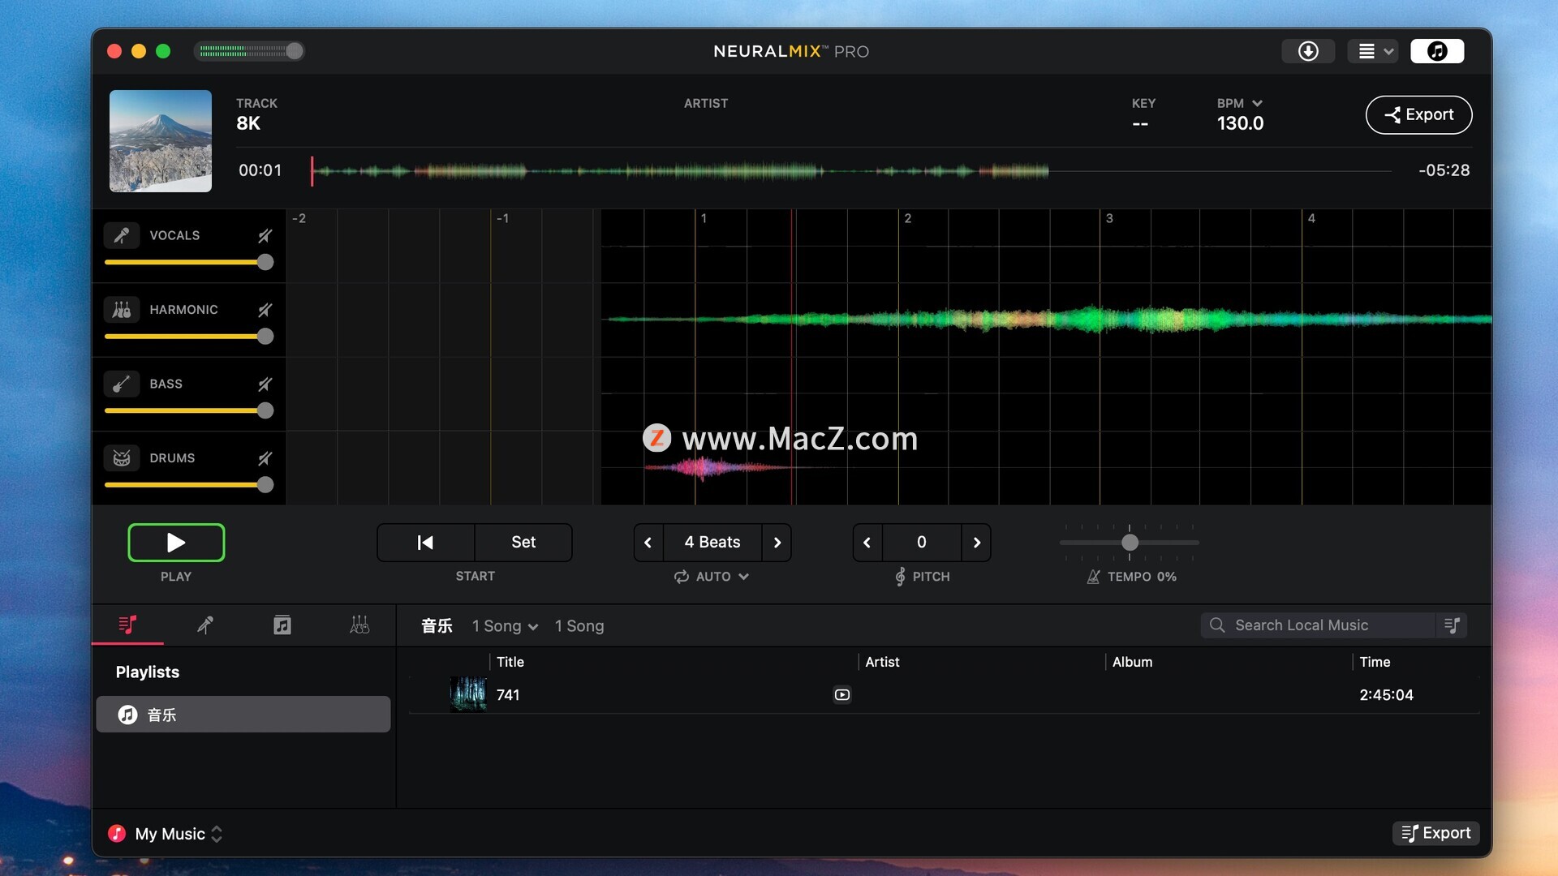Jump to the start marker
Image resolution: width=1558 pixels, height=876 pixels.
click(x=425, y=543)
